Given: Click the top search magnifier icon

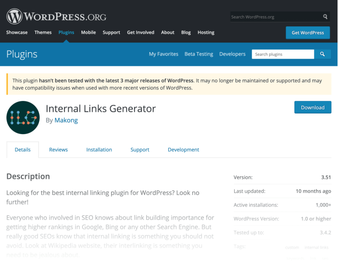Looking at the screenshot, I should 325,17.
